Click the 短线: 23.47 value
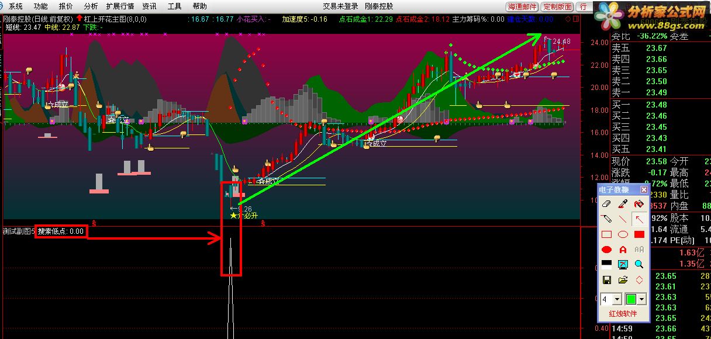 point(23,27)
